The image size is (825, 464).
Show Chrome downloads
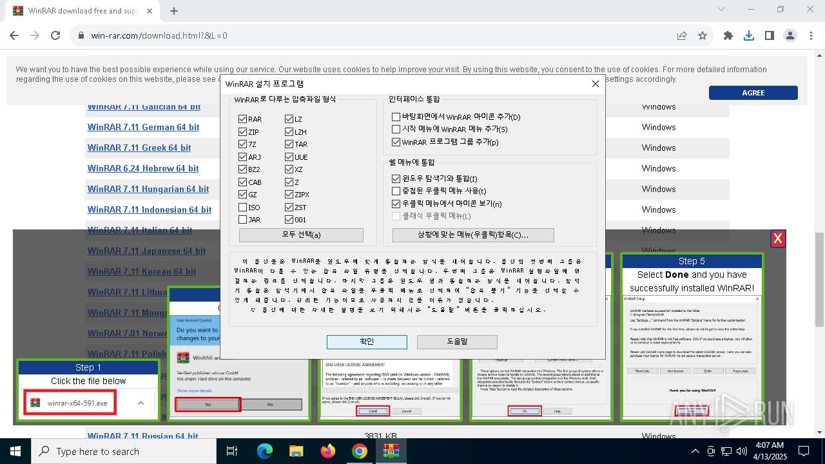pos(749,36)
